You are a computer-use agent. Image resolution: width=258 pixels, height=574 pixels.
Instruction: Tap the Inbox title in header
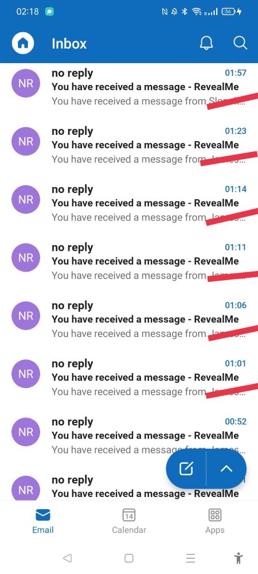coord(69,44)
